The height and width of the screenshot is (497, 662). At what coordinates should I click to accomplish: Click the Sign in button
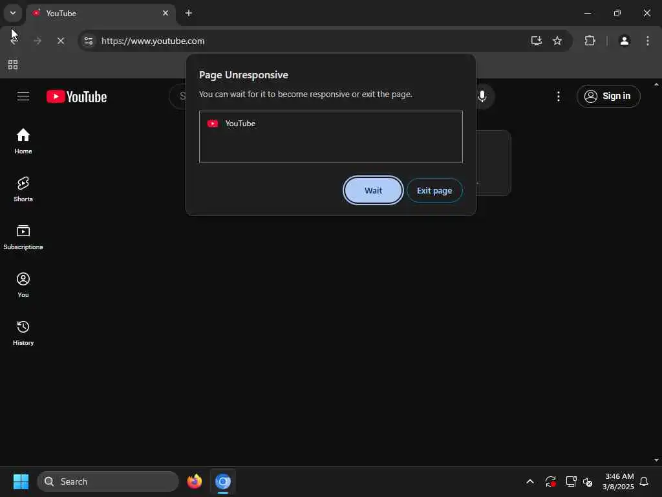(x=608, y=96)
